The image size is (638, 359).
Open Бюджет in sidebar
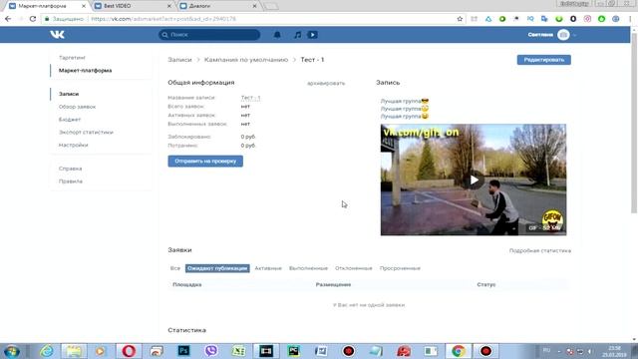70,120
